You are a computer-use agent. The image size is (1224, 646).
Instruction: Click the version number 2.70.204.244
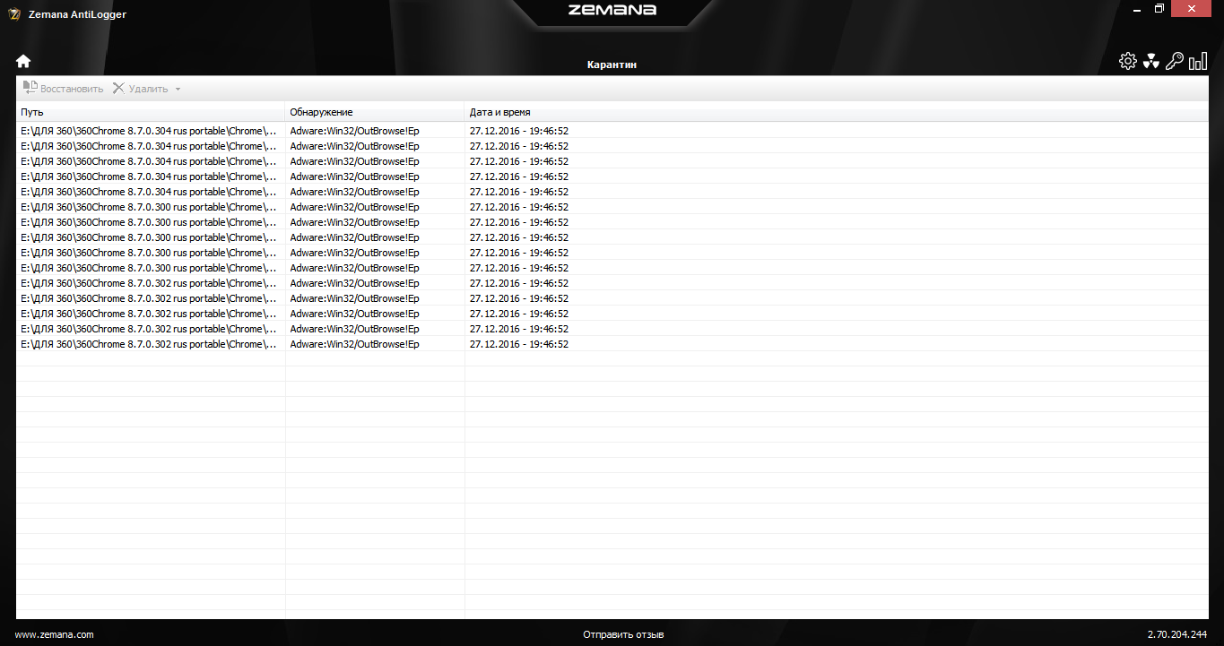tap(1176, 634)
